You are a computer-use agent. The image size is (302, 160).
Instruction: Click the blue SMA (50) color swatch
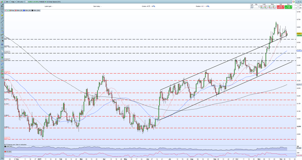tap(24, 10)
